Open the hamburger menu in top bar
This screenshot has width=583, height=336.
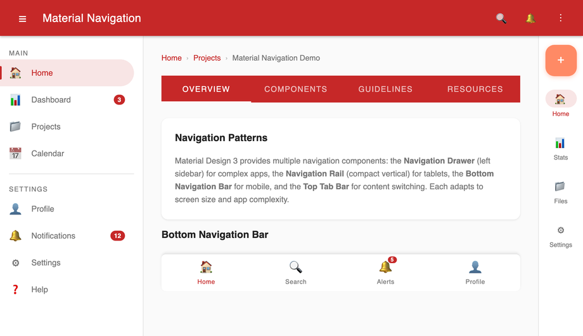pos(22,18)
